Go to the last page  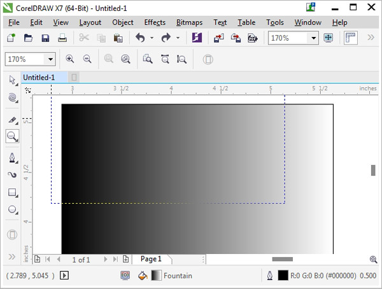115,259
